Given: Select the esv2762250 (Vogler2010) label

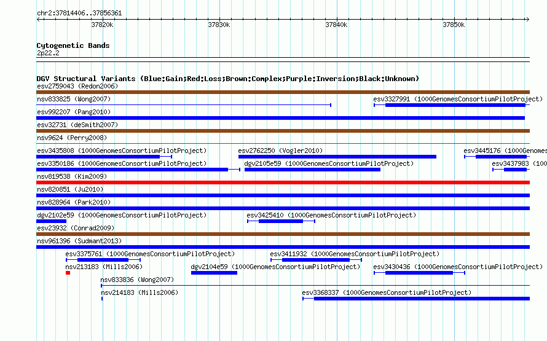Looking at the screenshot, I should pyautogui.click(x=280, y=151).
